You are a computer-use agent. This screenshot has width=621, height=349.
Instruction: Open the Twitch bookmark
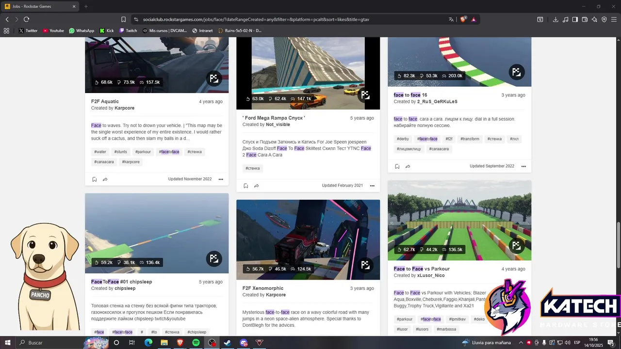coord(128,31)
